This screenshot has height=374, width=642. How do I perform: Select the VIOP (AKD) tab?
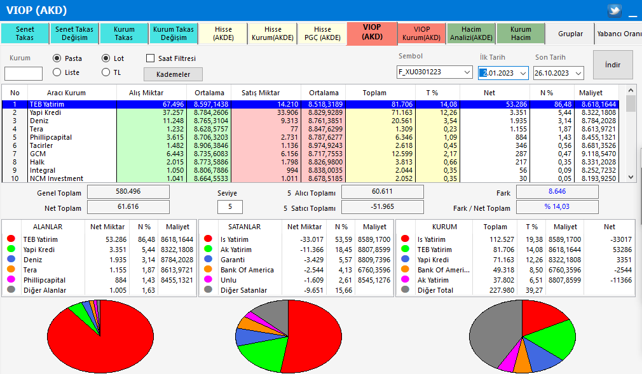(372, 33)
